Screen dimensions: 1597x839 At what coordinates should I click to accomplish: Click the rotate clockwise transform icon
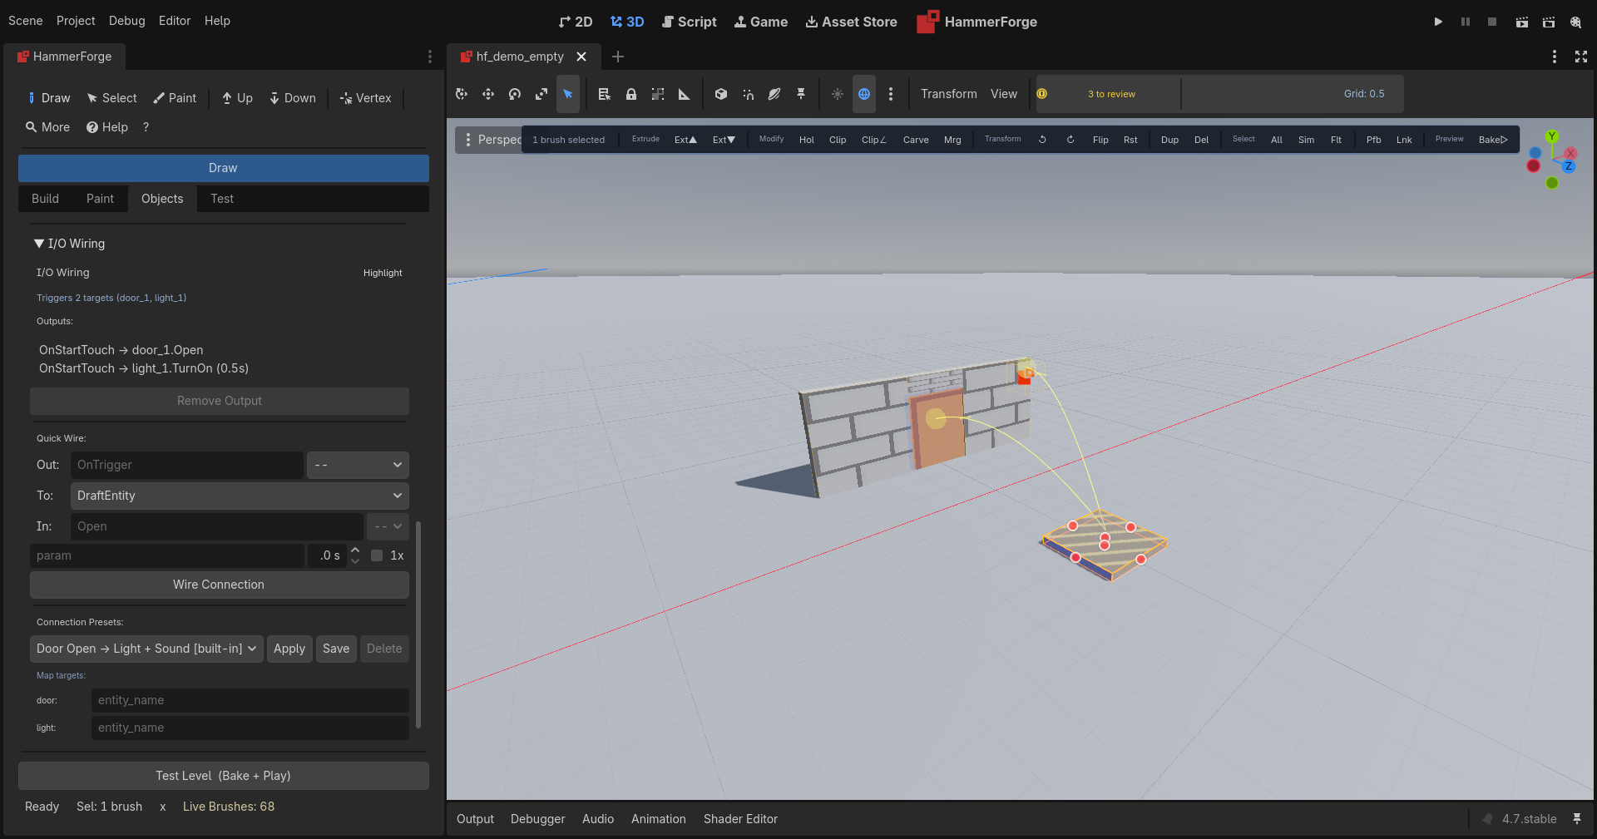1070,140
